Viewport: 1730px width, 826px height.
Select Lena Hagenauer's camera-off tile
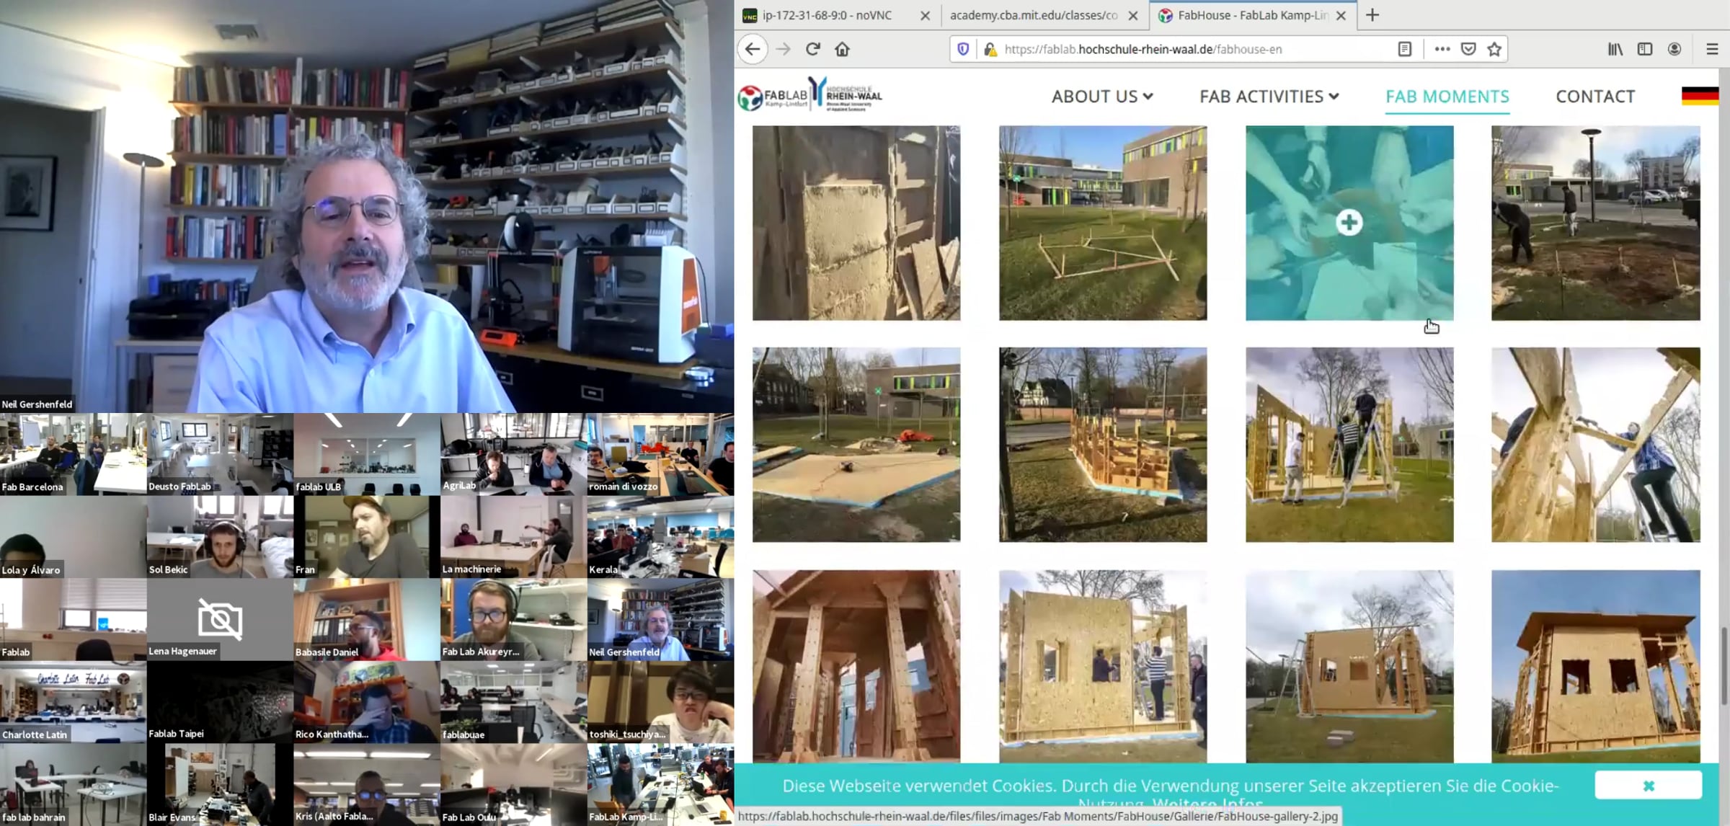coord(220,620)
